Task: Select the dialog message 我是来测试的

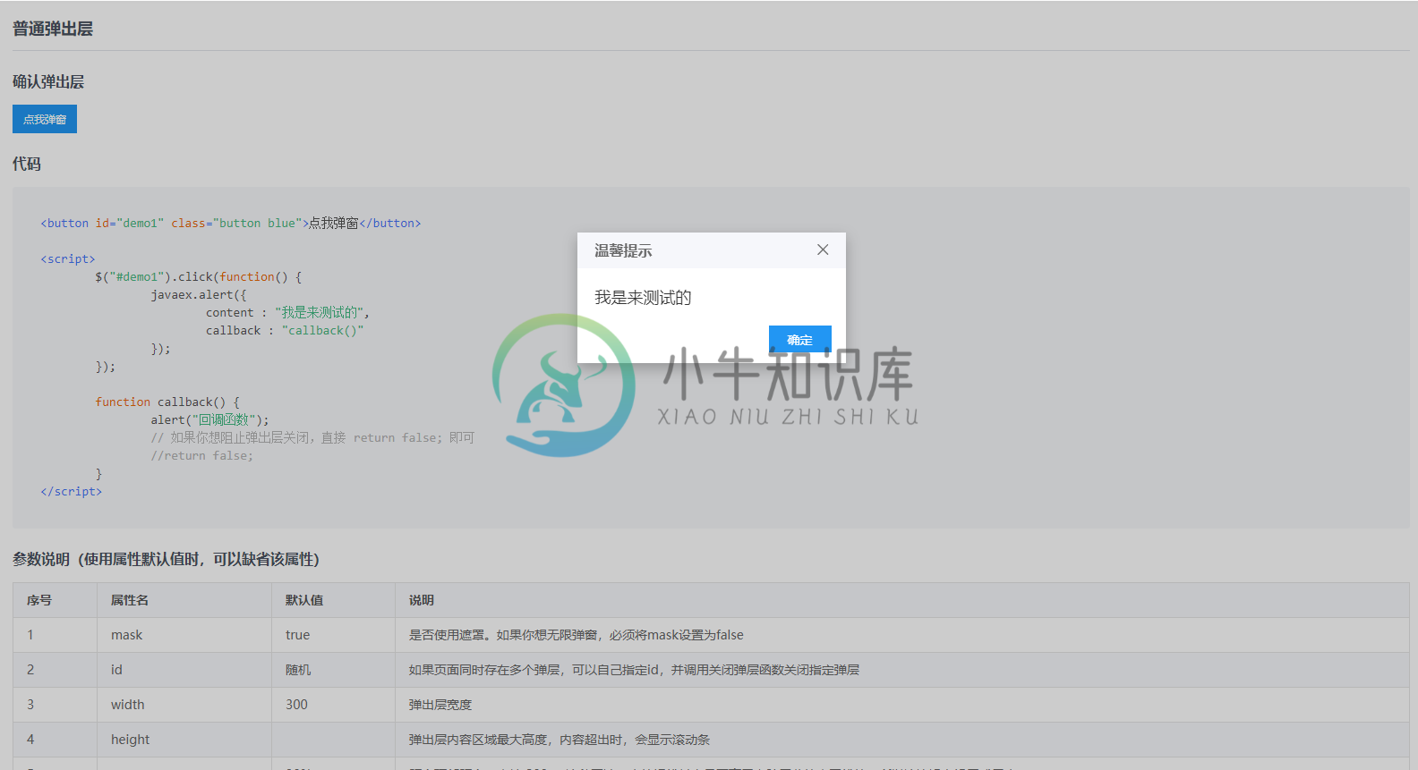Action: tap(644, 297)
